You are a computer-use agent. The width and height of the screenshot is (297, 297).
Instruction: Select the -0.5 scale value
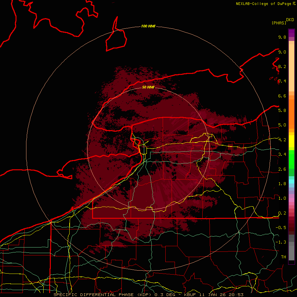(281, 227)
